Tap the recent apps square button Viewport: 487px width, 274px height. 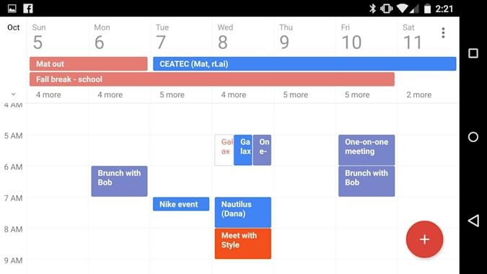(x=473, y=53)
